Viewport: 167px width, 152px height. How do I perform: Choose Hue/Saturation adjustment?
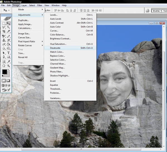click(70, 44)
